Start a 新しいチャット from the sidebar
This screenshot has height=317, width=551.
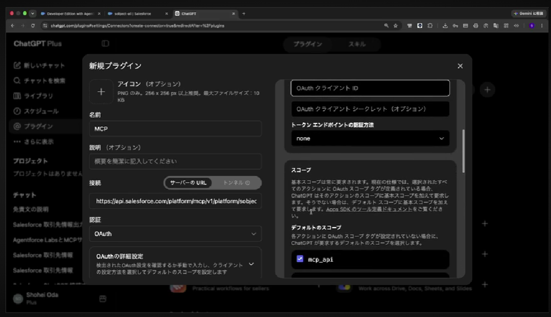pos(39,66)
